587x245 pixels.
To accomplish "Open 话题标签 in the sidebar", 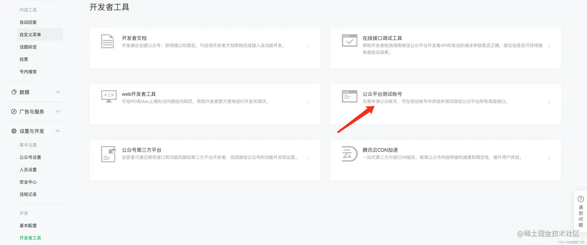I will coord(28,47).
